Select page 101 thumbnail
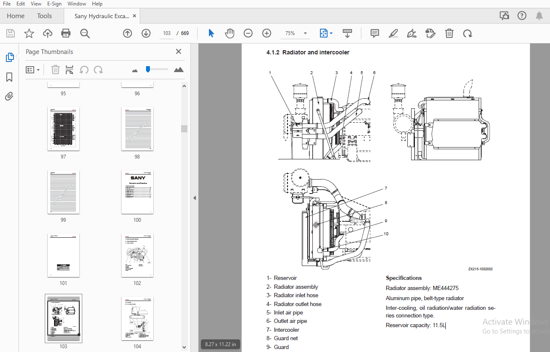 (x=63, y=255)
